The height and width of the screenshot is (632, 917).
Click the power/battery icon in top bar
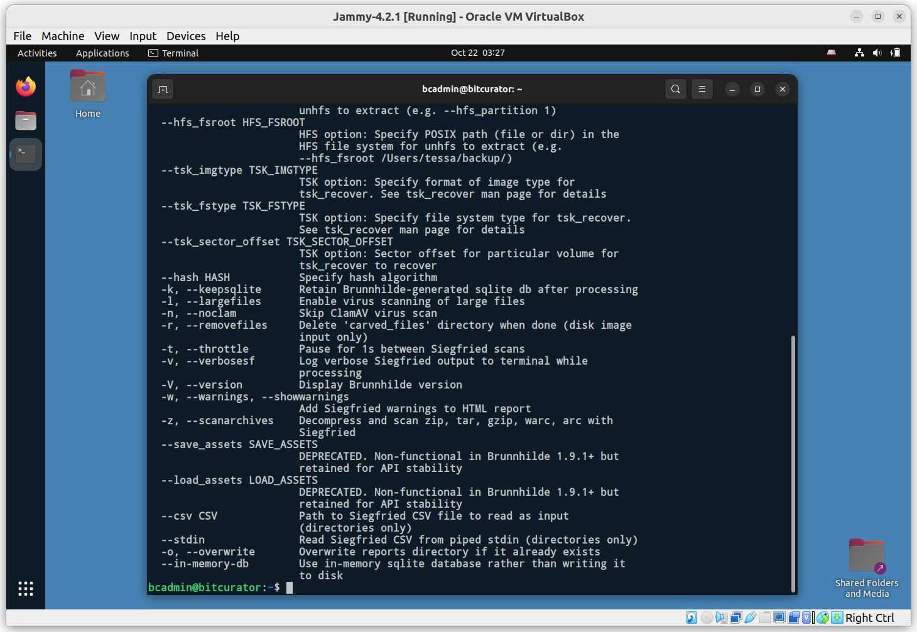coord(896,53)
